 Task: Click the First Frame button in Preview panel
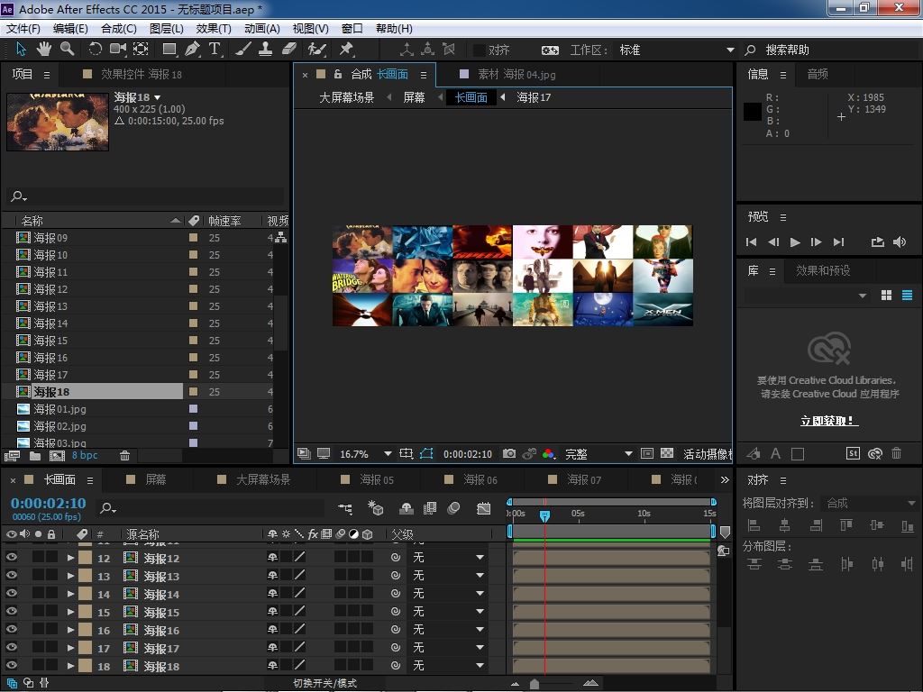(x=751, y=241)
